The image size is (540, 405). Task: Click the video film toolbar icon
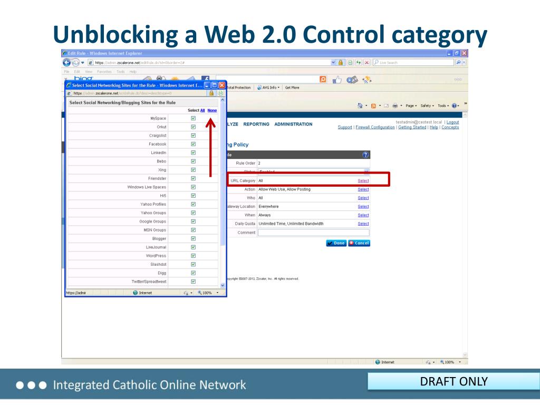click(x=352, y=80)
